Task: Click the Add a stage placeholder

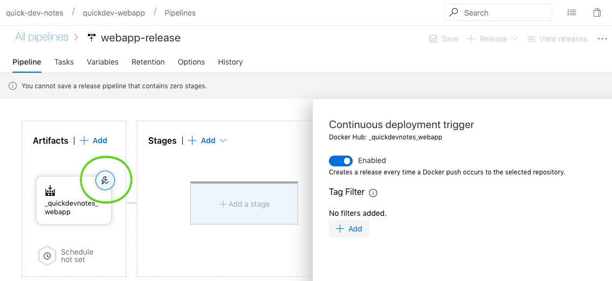Action: pos(244,203)
